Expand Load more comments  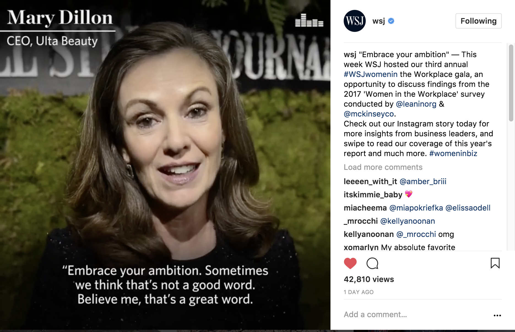click(x=383, y=167)
